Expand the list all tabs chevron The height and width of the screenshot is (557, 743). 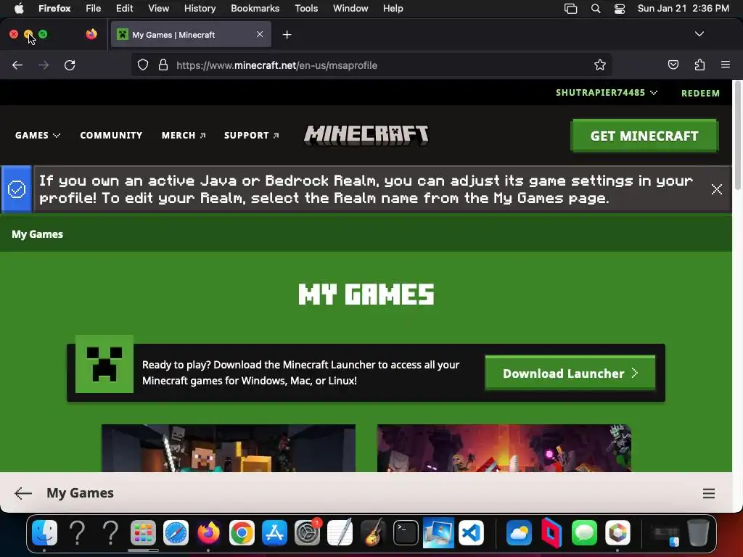click(699, 34)
